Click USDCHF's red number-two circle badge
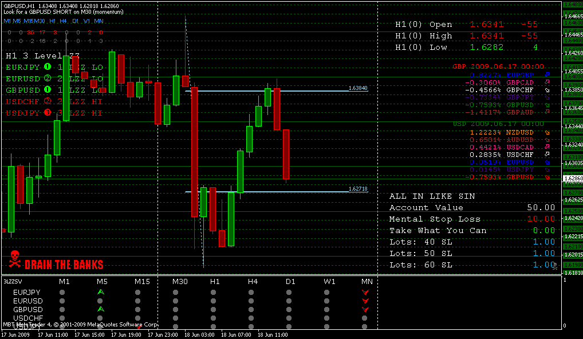Image resolution: width=583 pixels, height=339 pixels. tap(47, 101)
